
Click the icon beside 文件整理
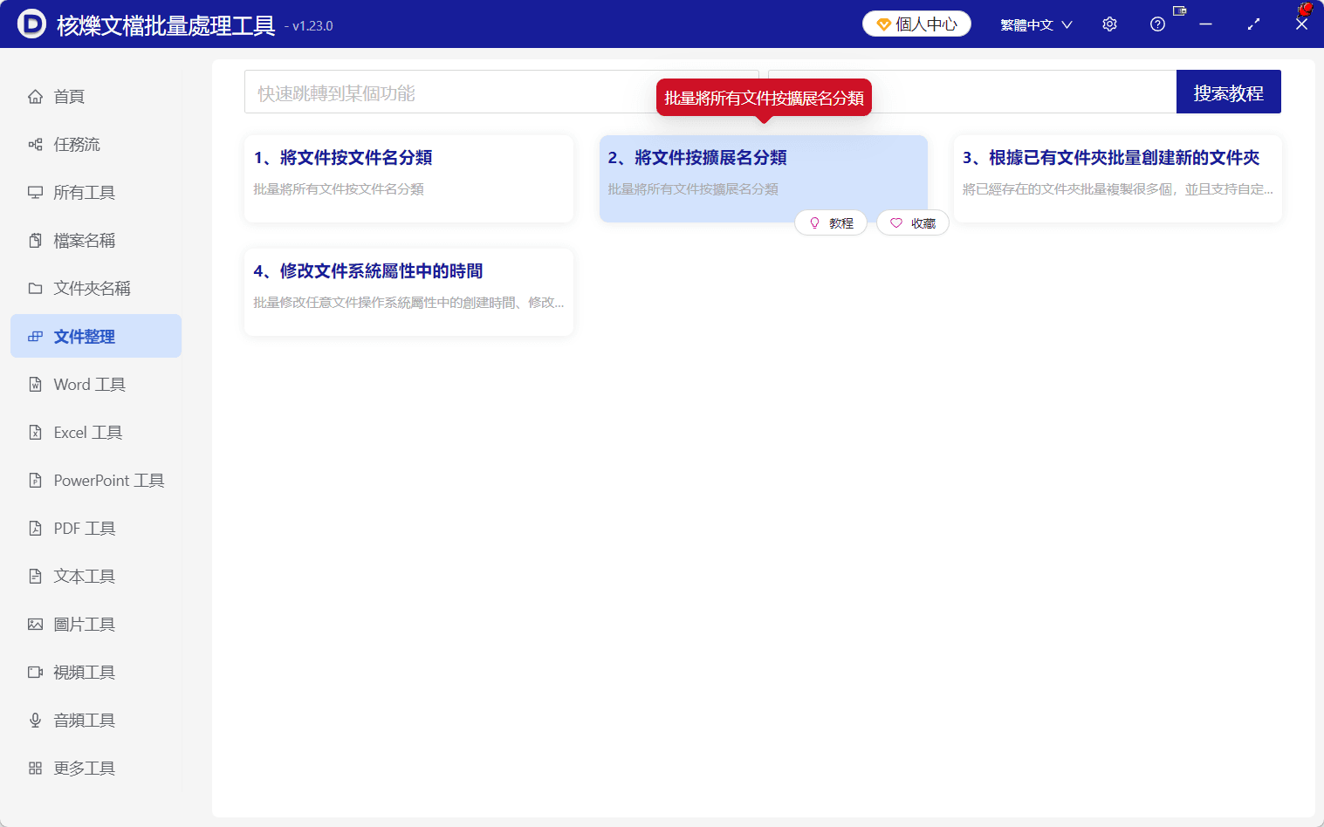click(x=35, y=337)
